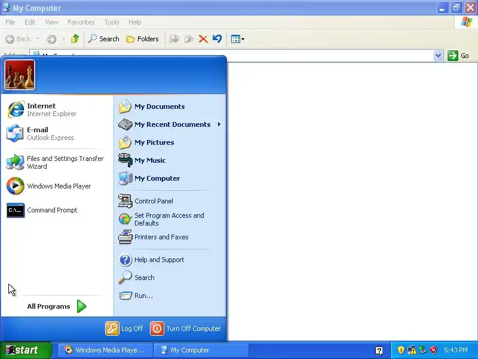Open Edit menu in My Computer
The height and width of the screenshot is (359, 478).
pos(30,22)
